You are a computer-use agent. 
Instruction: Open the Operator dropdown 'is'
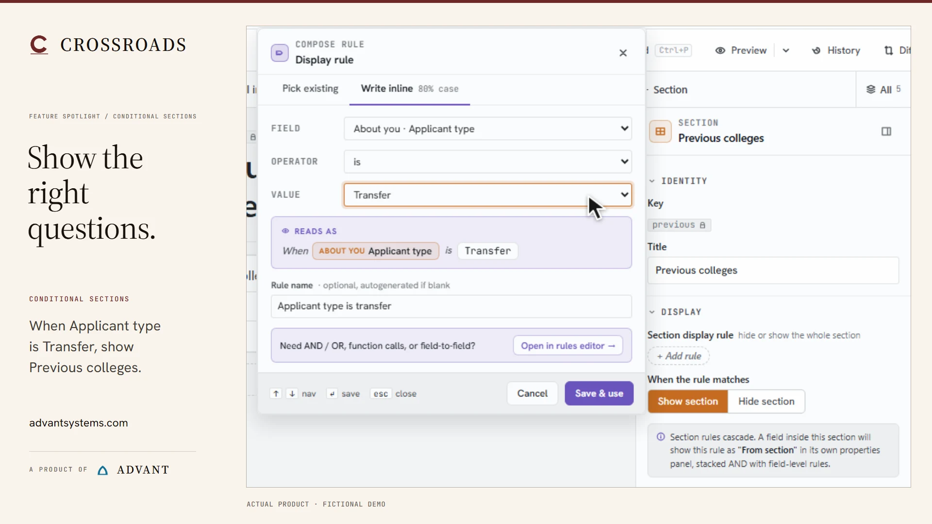tap(488, 162)
